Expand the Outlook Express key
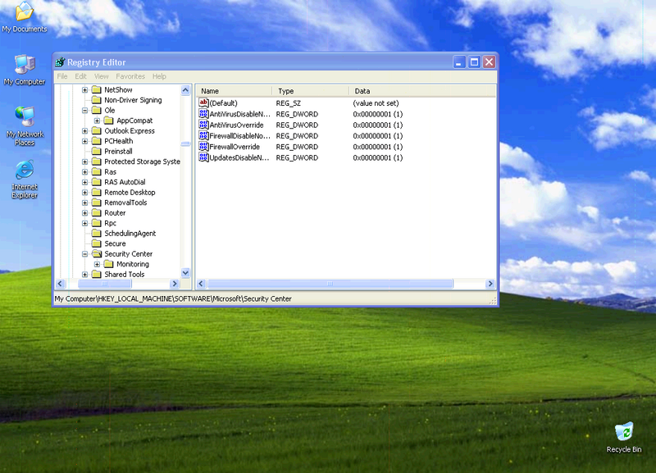 tap(85, 131)
